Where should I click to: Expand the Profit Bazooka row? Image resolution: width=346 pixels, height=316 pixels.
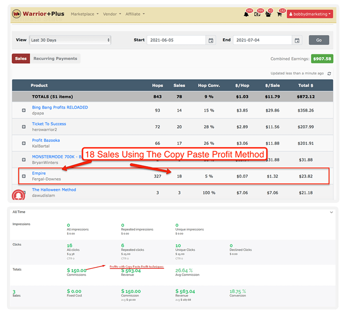(24, 143)
